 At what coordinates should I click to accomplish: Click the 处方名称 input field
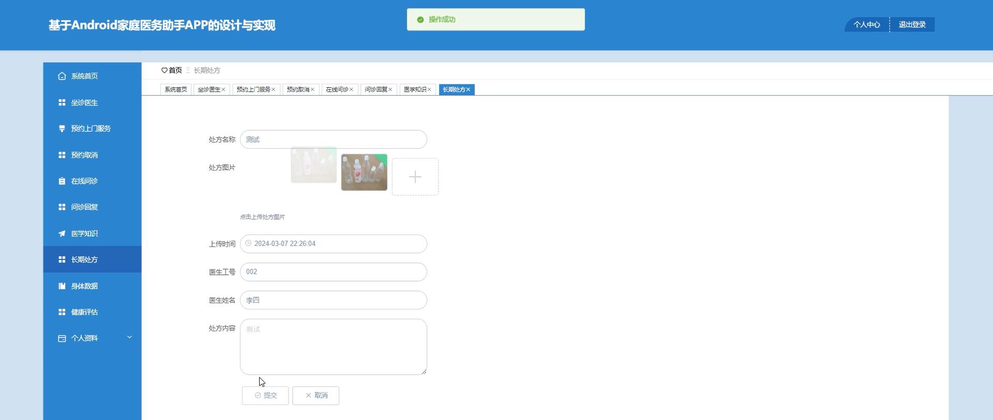click(334, 139)
